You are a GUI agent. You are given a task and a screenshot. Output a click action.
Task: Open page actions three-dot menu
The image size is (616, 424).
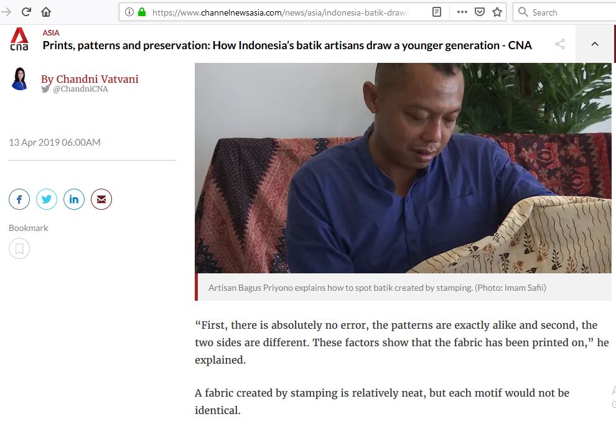(462, 12)
